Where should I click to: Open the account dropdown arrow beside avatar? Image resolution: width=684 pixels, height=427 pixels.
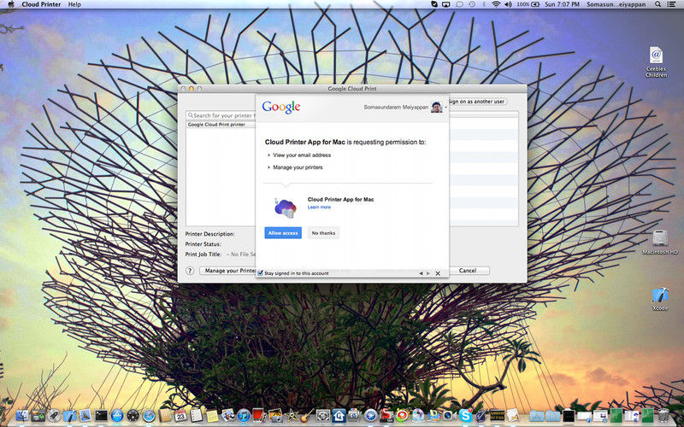click(x=445, y=107)
